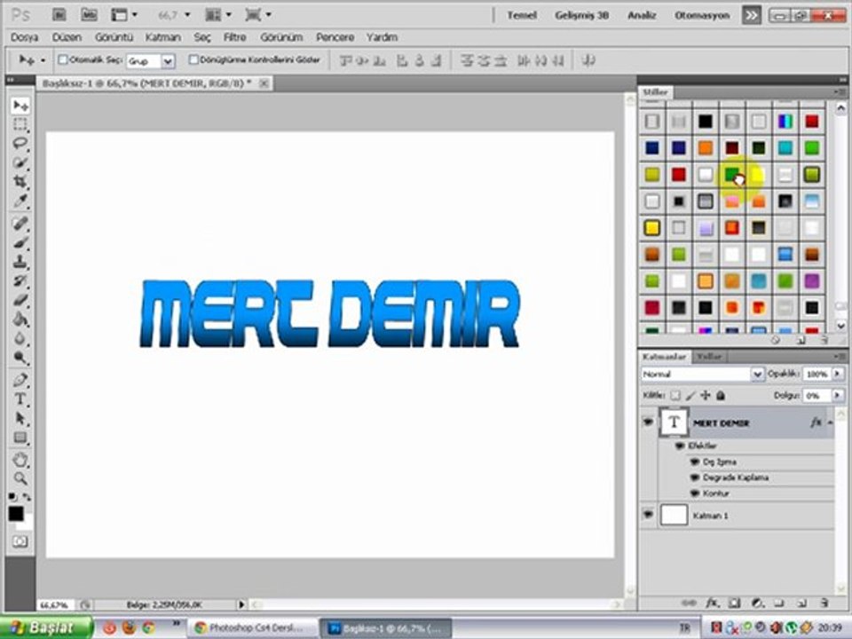Open the zoom level dropdown in application bar

[x=187, y=15]
